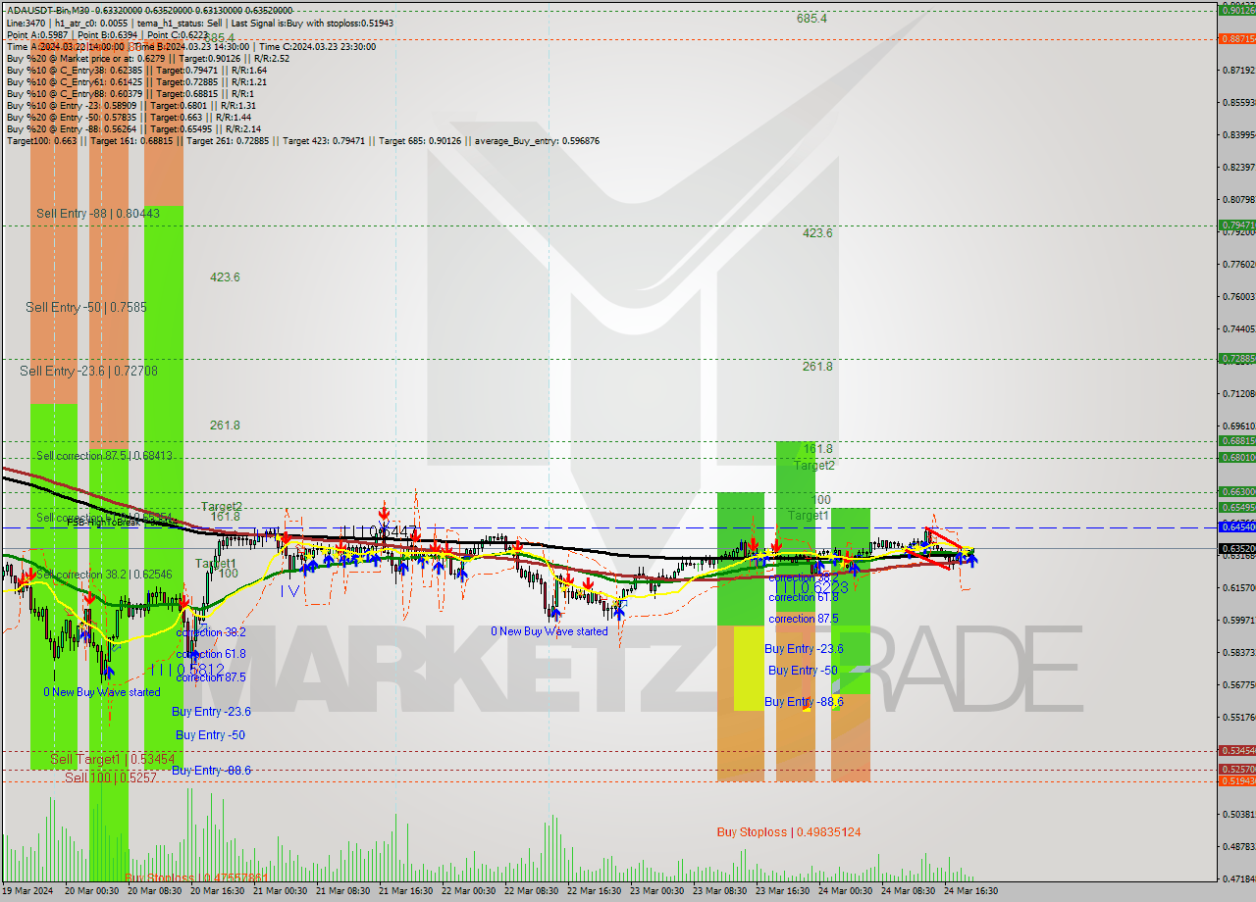
Task: Click the 0.4718 price axis value
Action: 1238,879
